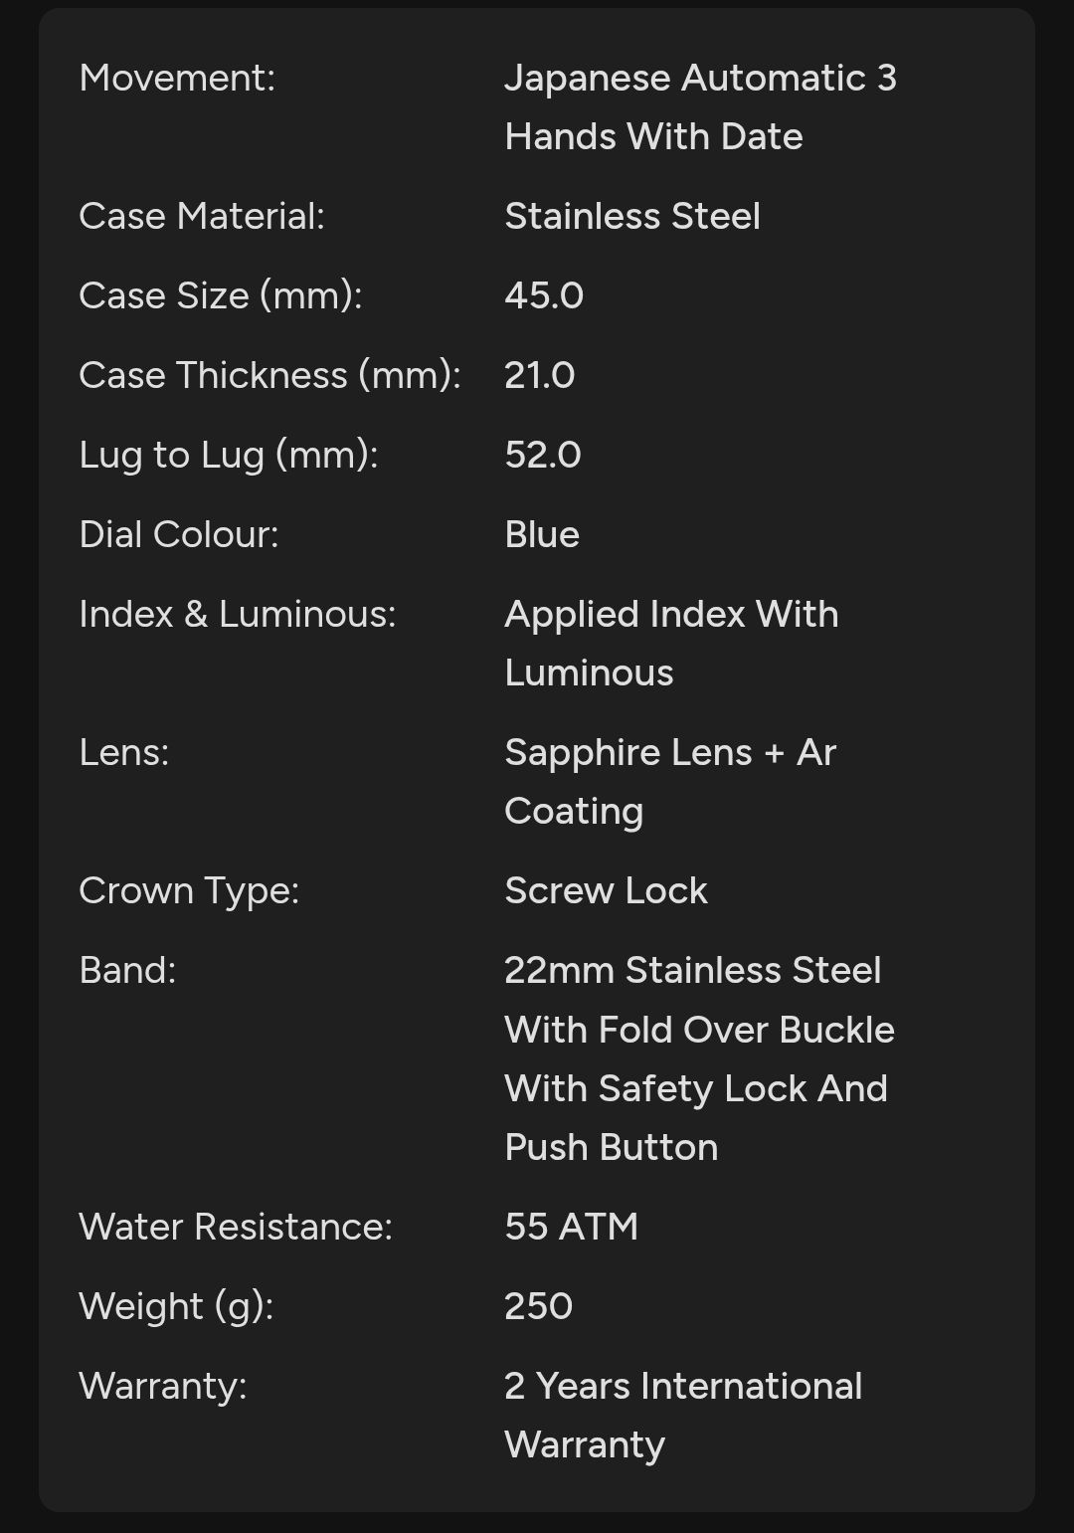Select the 52.0 lug to lug value
1074x1533 pixels.
pyautogui.click(x=543, y=456)
